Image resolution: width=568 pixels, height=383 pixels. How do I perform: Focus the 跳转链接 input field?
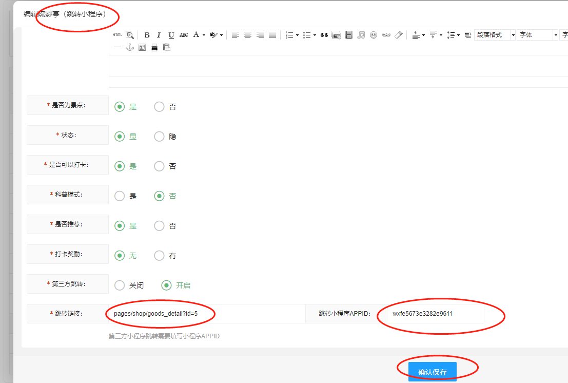click(207, 313)
